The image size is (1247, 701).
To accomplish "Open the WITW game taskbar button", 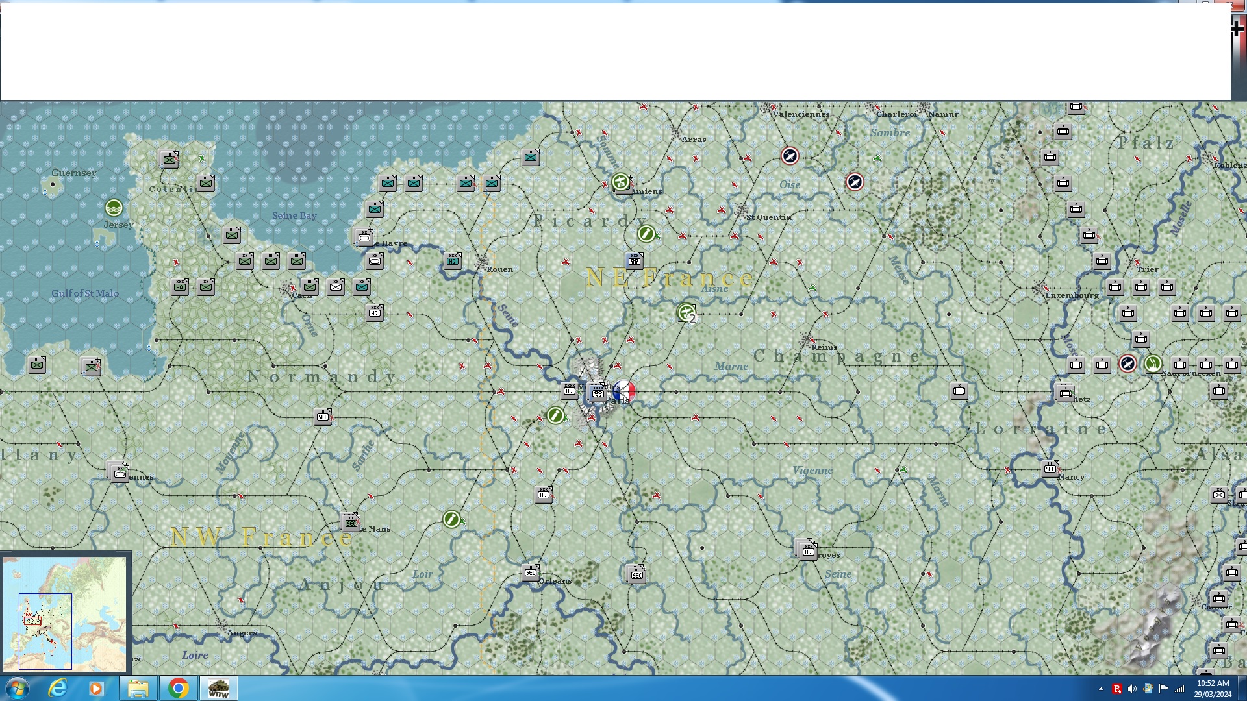I will [x=218, y=688].
